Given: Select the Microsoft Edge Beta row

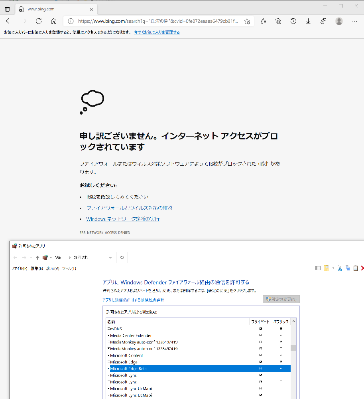Looking at the screenshot, I should tap(199, 369).
